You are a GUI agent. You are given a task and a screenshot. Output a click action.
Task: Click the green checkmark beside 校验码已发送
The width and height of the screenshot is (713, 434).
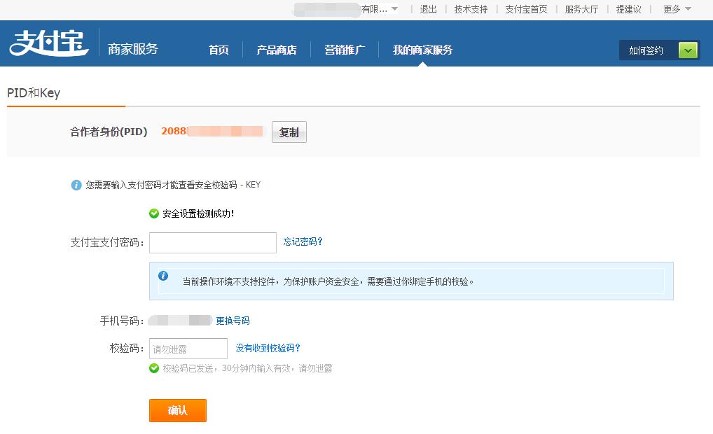click(x=154, y=368)
